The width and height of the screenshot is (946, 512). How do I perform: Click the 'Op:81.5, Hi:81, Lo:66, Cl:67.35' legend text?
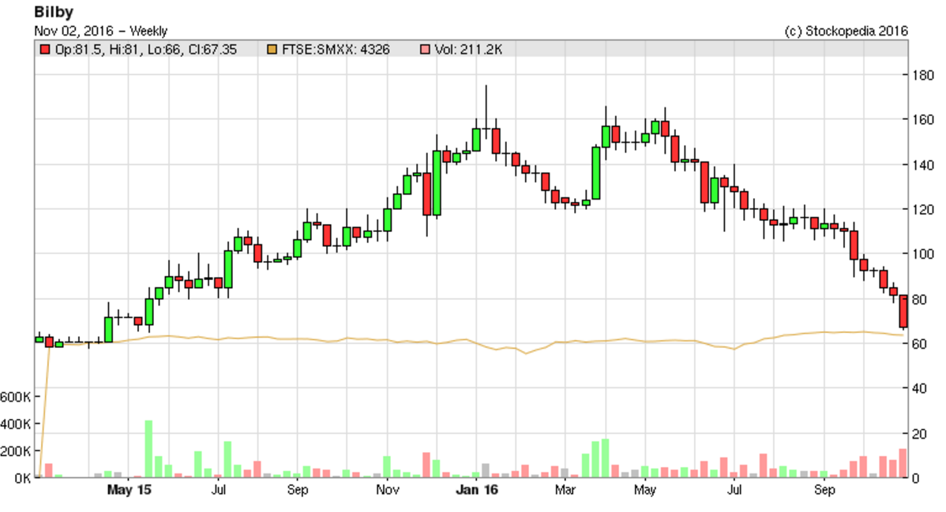point(146,50)
